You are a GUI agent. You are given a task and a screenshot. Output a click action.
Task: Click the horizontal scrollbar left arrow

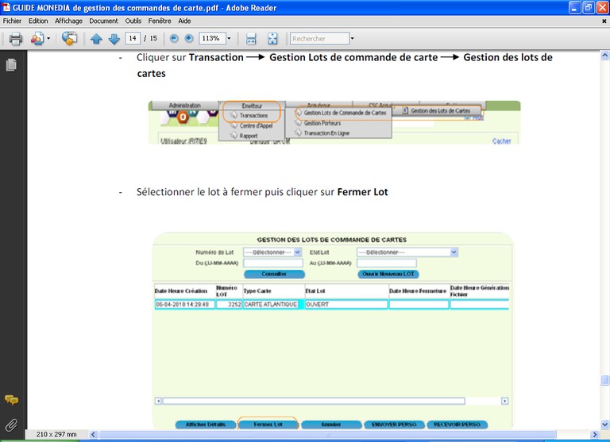(94, 435)
